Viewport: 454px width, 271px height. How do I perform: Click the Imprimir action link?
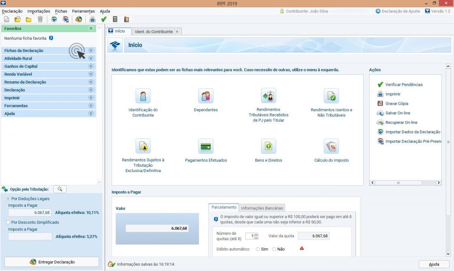(389, 94)
